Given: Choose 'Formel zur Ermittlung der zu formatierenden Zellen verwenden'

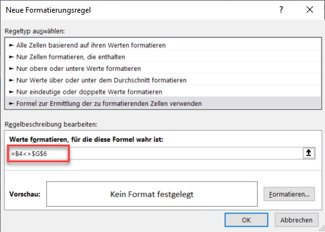Looking at the screenshot, I should tap(163, 103).
